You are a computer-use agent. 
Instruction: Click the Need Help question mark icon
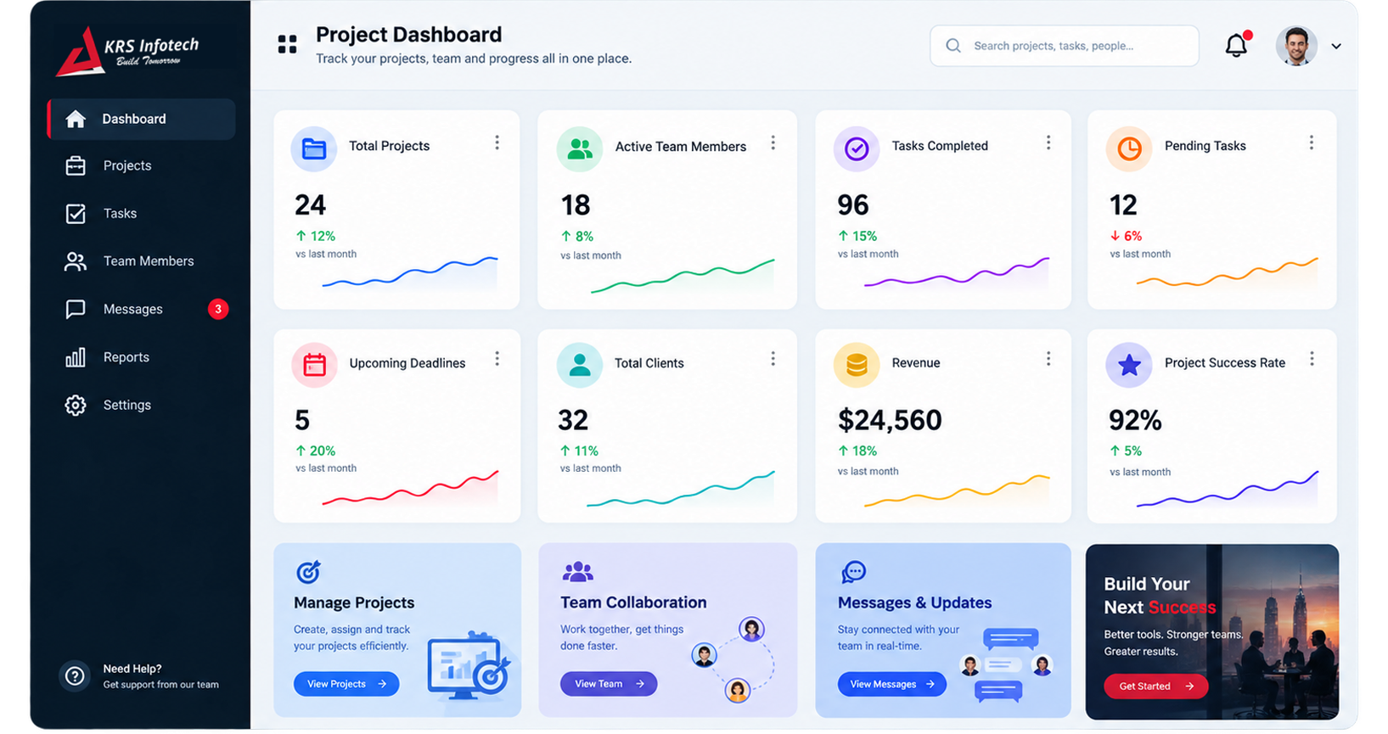[x=76, y=676]
